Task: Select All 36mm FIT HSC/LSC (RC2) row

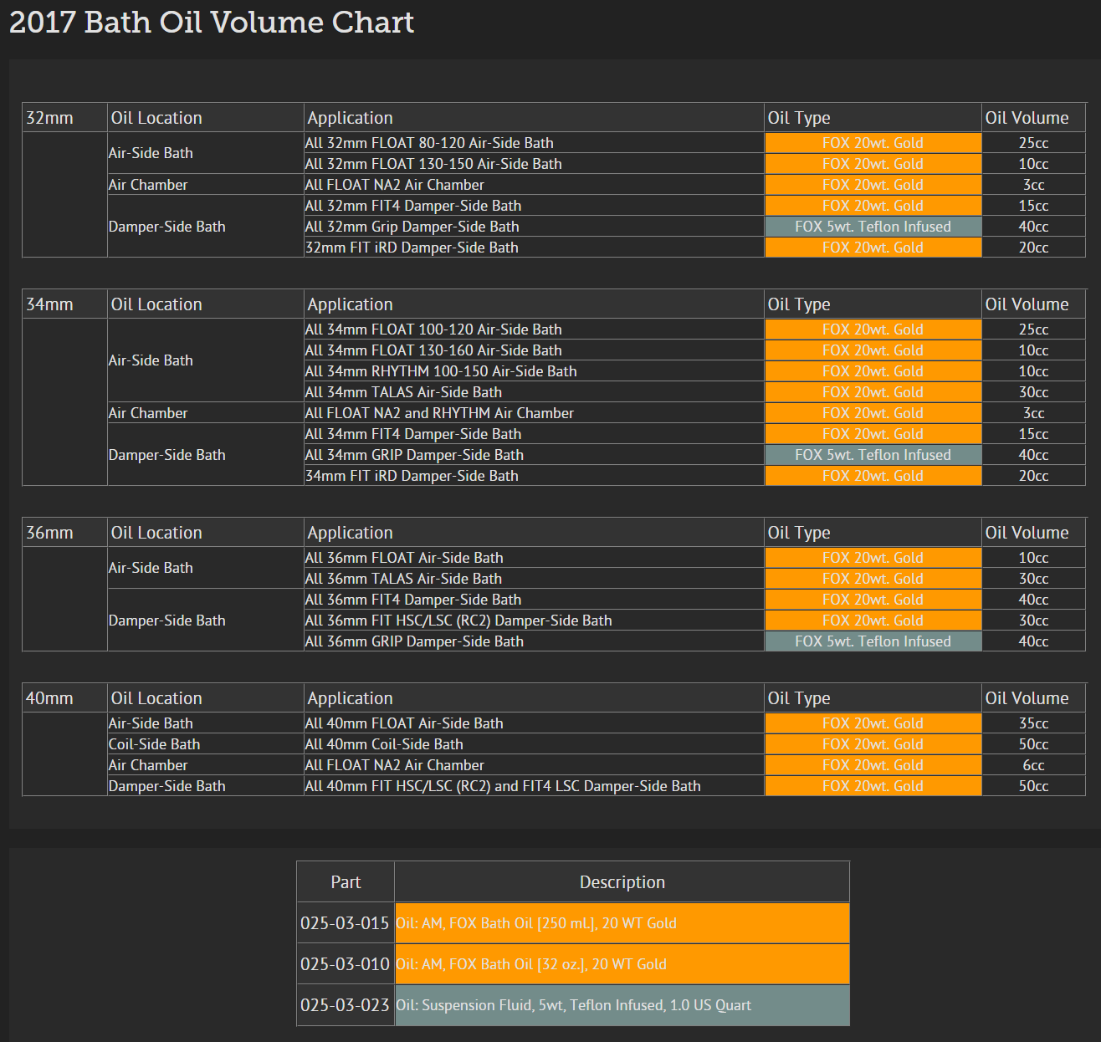Action: [458, 621]
